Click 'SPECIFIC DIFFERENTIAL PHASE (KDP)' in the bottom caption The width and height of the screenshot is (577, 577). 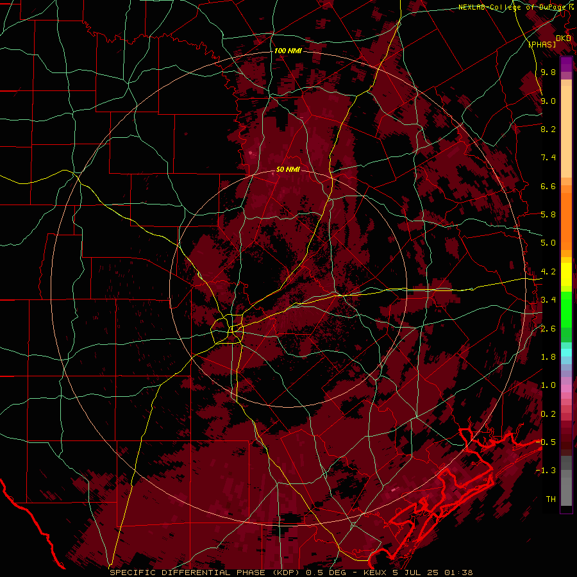(205, 573)
